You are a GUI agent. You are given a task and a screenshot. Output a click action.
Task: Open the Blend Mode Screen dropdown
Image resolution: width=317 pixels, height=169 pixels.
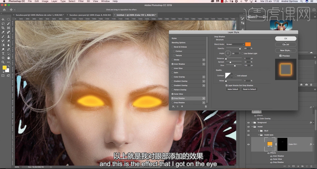click(x=235, y=44)
